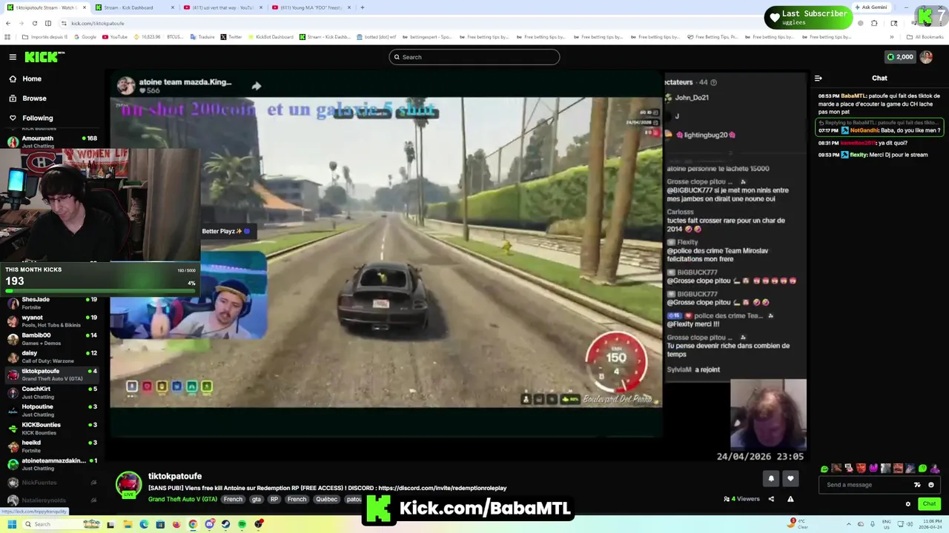Open the hamburger menu beside the Kick logo

(x=13, y=57)
